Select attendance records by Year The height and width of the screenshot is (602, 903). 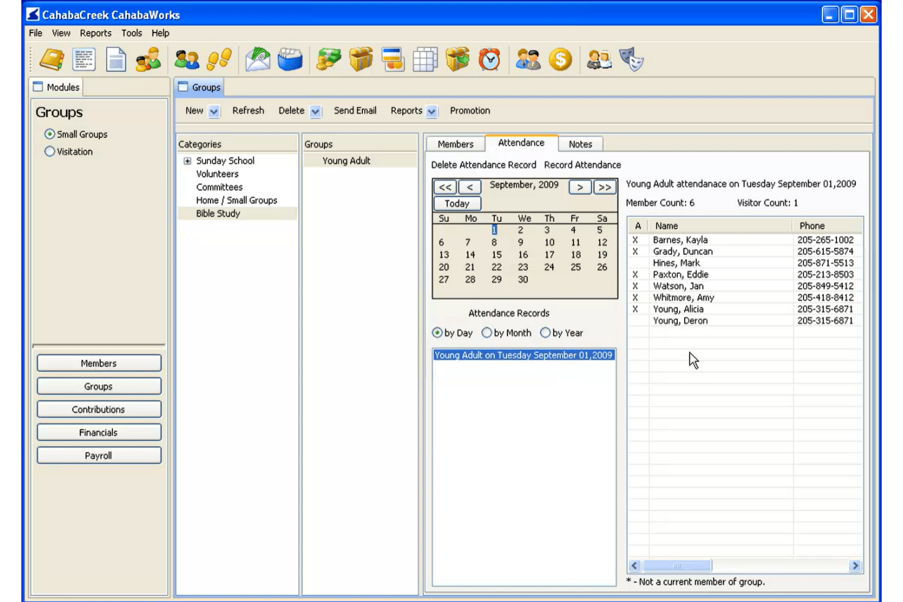click(x=545, y=333)
